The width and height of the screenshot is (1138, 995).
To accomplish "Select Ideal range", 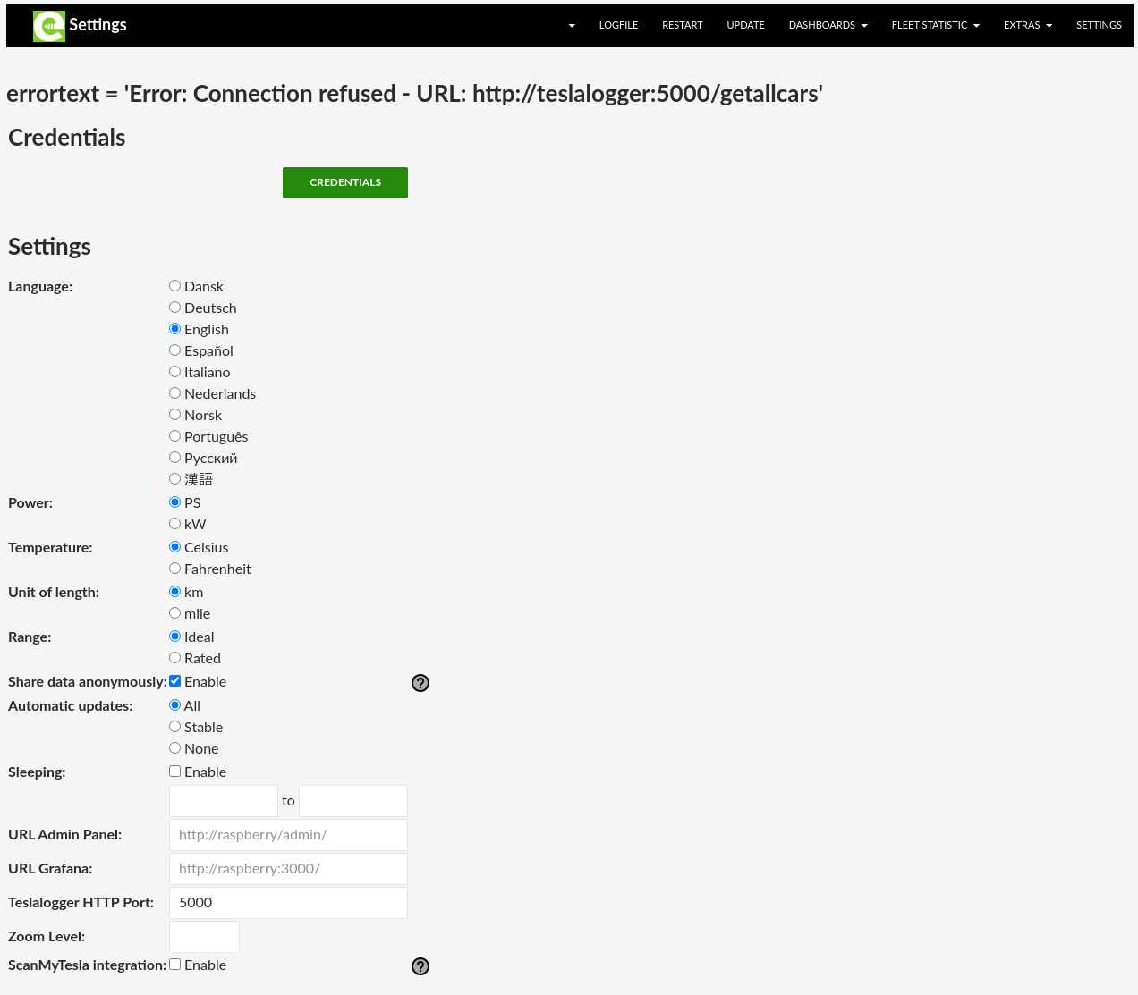I will [x=175, y=637].
